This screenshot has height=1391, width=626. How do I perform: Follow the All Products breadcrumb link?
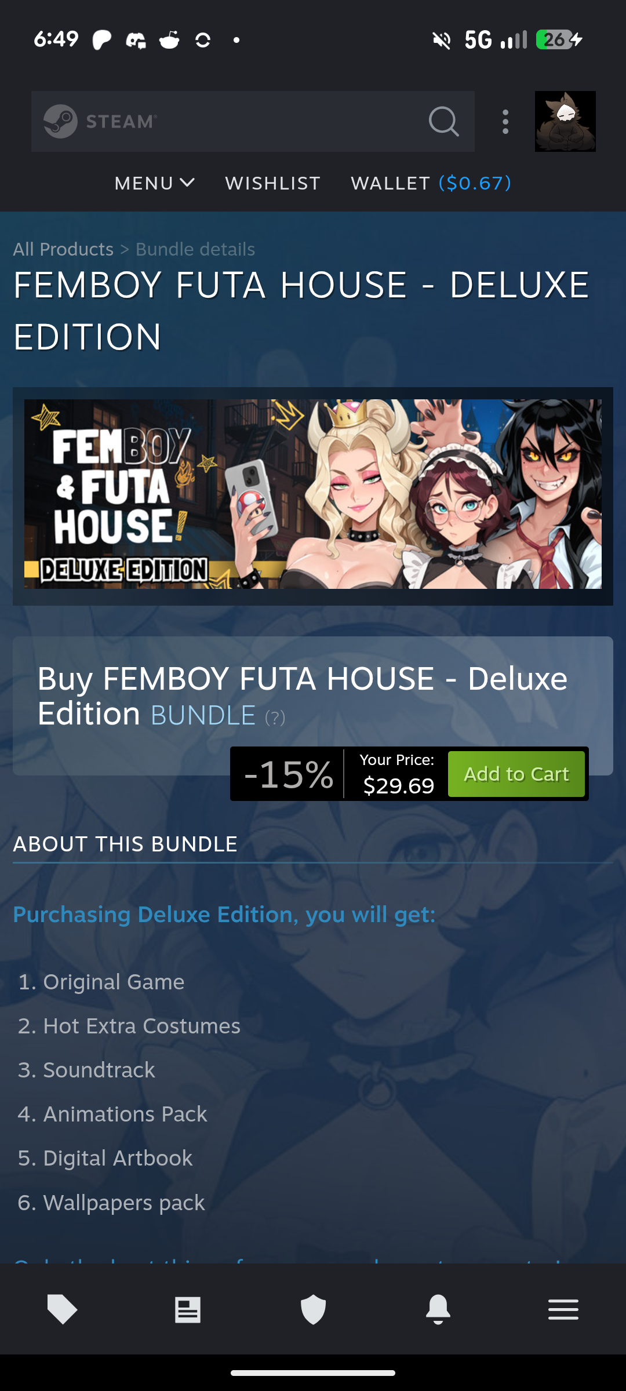[63, 249]
